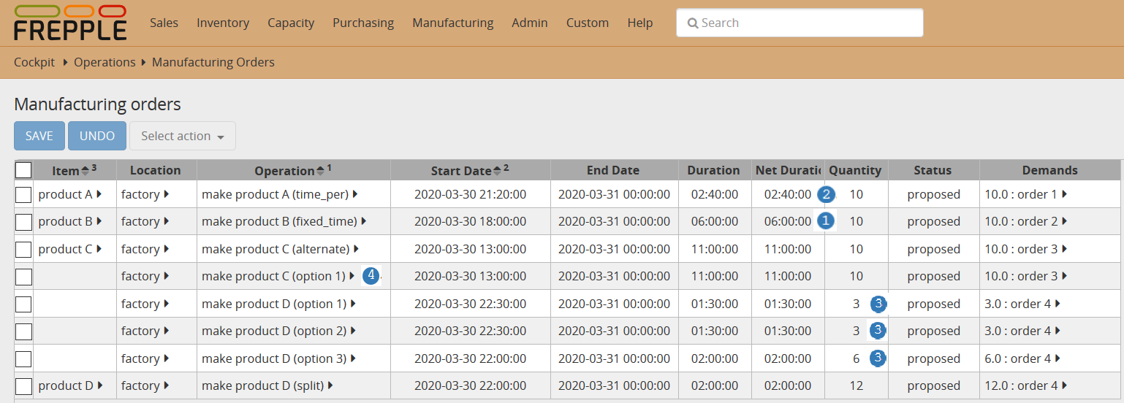1124x403 pixels.
Task: Click the sort arrows on Item column
Action: click(x=85, y=171)
